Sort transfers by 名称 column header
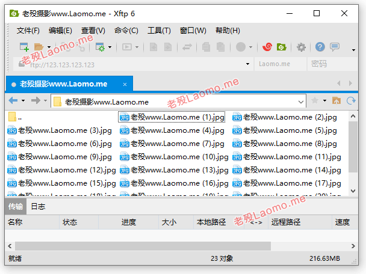 tap(32, 222)
